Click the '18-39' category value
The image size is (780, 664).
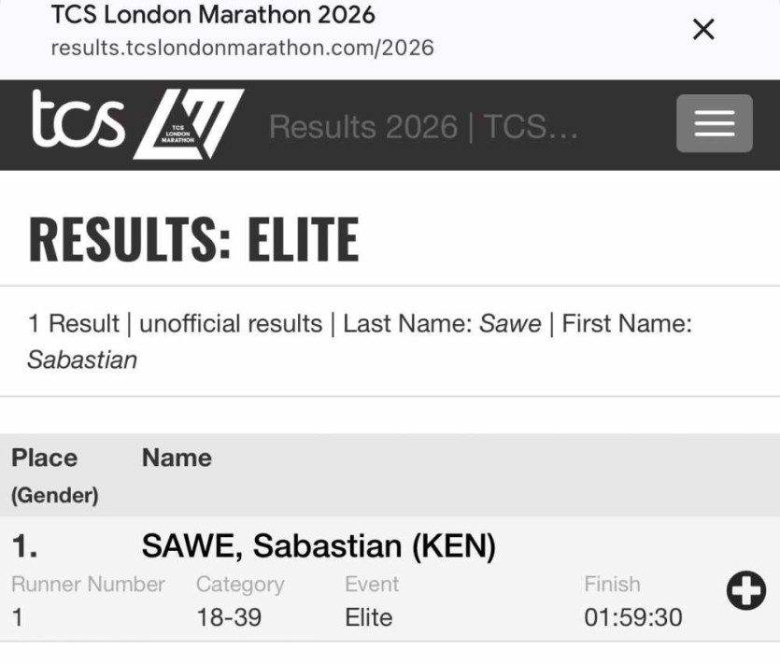point(229,617)
